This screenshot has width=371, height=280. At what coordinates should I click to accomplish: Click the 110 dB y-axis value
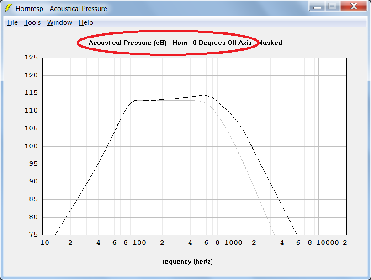point(31,110)
